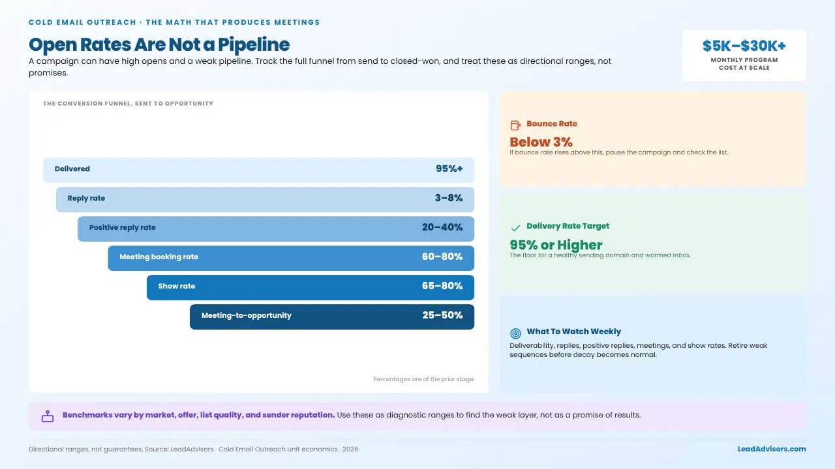This screenshot has width=835, height=469.
Task: Click the 'Delivery Rate Target' heading
Action: click(568, 226)
